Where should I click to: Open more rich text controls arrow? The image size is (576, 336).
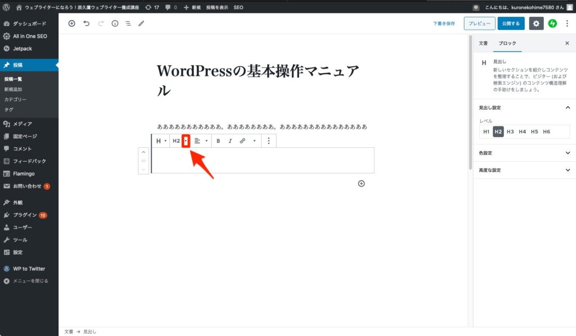254,141
